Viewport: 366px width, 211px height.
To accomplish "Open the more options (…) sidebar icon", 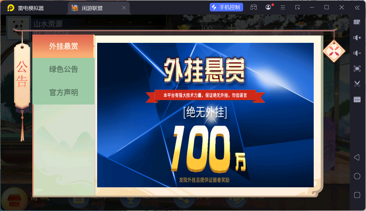I will (357, 99).
